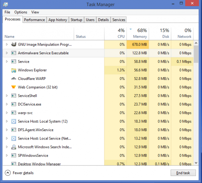Image resolution: width=202 pixels, height=183 pixels.
Task: Expand the SPWindowsService group
Action: [7, 155]
